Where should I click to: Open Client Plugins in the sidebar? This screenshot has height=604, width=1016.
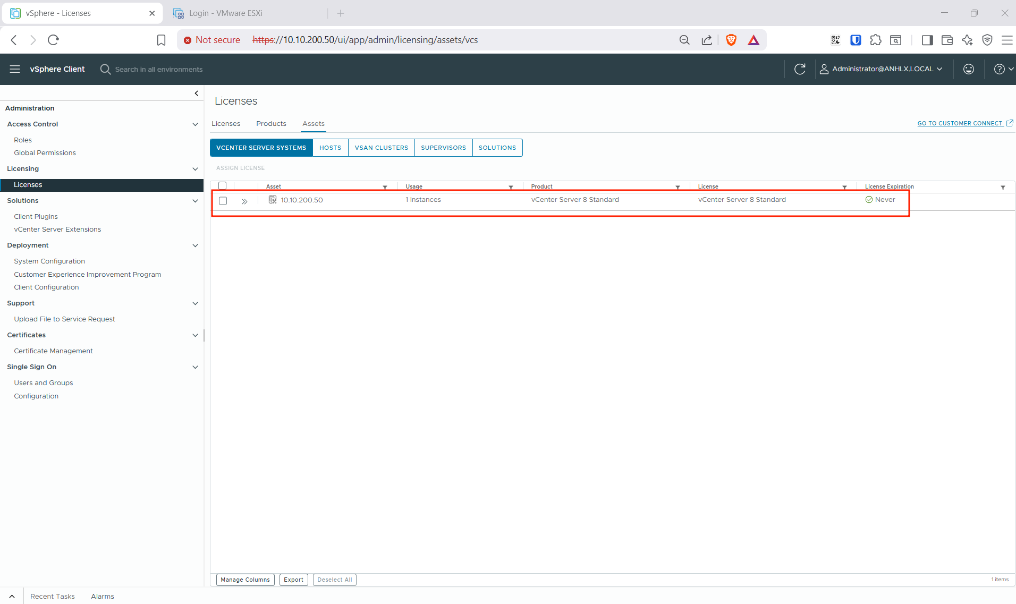(36, 217)
